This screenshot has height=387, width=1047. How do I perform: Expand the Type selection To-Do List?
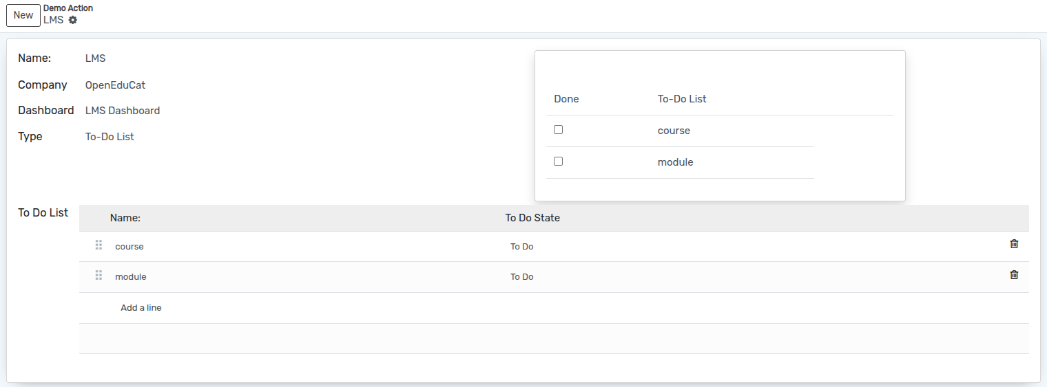pos(110,137)
